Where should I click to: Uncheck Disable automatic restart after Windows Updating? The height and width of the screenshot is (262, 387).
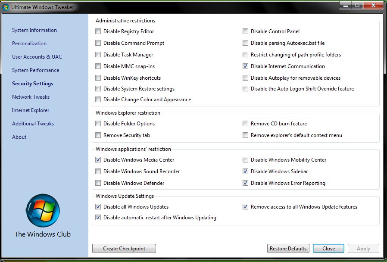tap(98, 218)
